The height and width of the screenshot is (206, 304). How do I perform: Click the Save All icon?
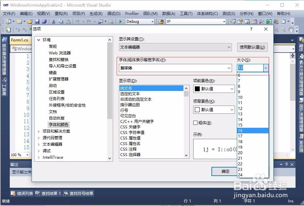[44, 22]
